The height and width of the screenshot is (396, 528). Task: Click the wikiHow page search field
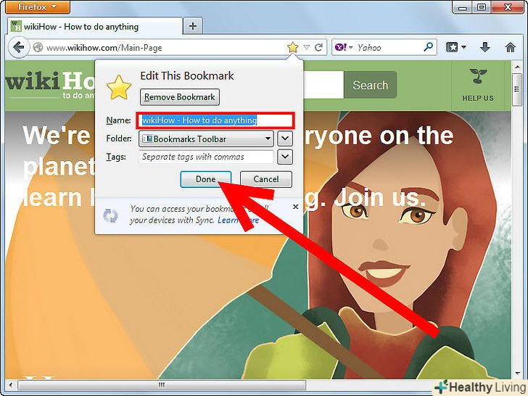click(323, 85)
